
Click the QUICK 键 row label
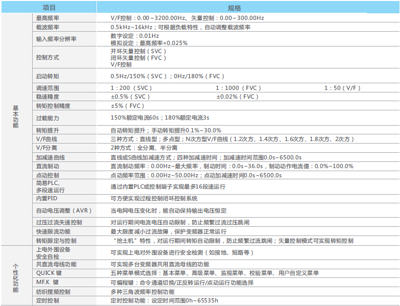(x=48, y=273)
